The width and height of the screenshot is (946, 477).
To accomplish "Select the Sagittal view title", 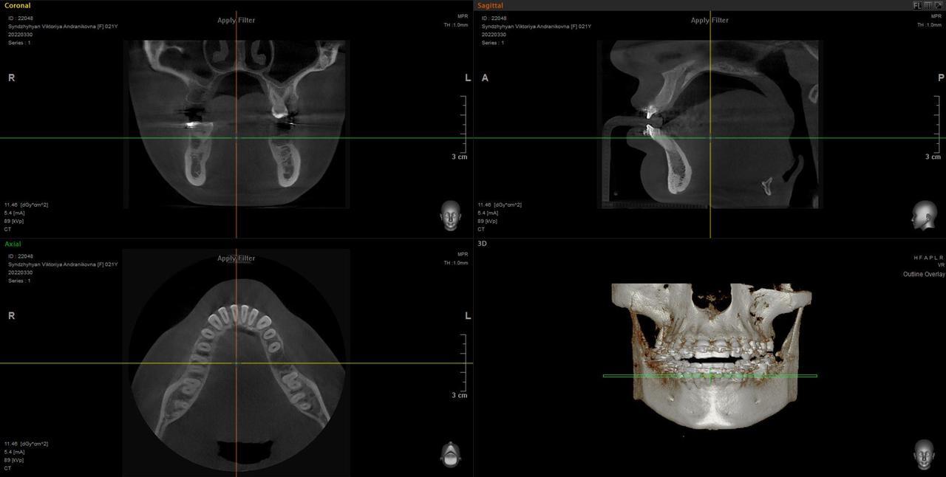I will point(490,5).
